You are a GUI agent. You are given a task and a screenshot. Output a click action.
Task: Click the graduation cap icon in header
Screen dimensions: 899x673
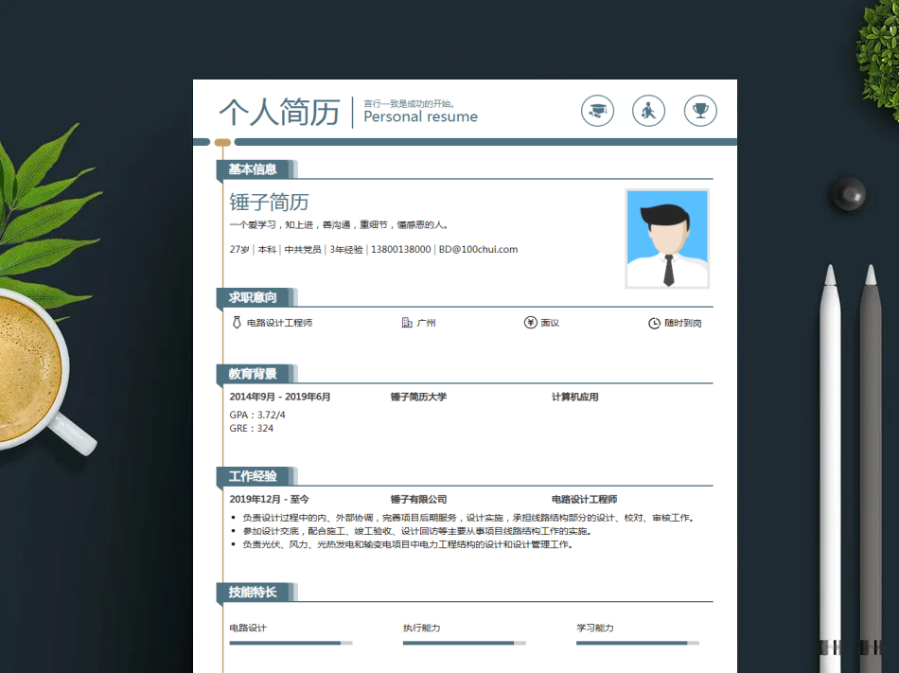(597, 111)
